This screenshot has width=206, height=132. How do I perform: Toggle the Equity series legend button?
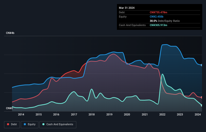30,124
